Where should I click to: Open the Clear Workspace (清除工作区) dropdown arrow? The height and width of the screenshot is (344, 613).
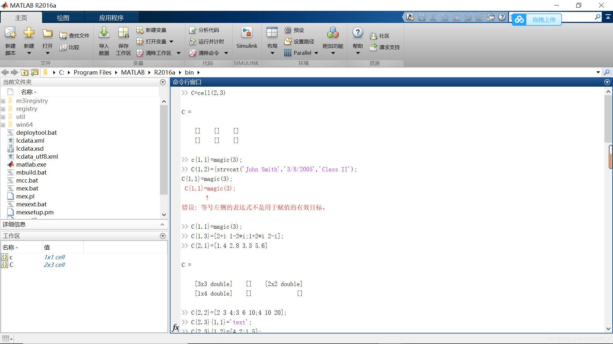(x=179, y=53)
